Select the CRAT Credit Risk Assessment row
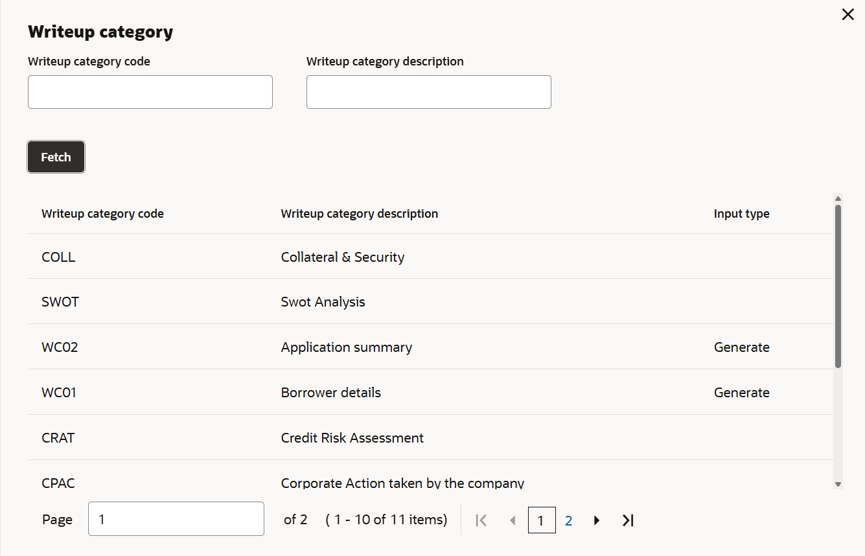The height and width of the screenshot is (556, 865). (x=352, y=438)
